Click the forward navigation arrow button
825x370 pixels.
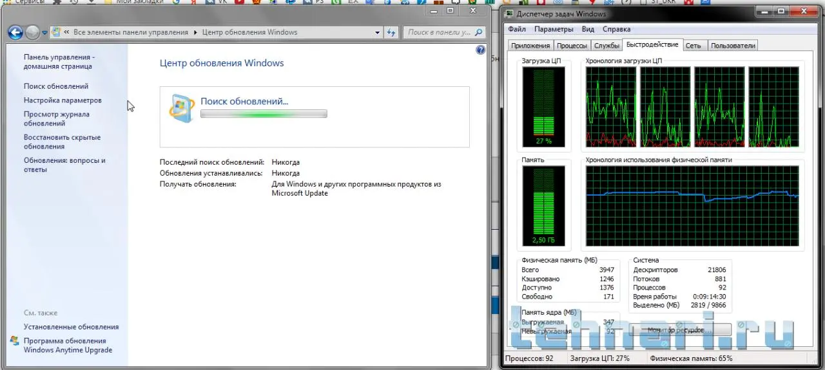click(x=32, y=32)
